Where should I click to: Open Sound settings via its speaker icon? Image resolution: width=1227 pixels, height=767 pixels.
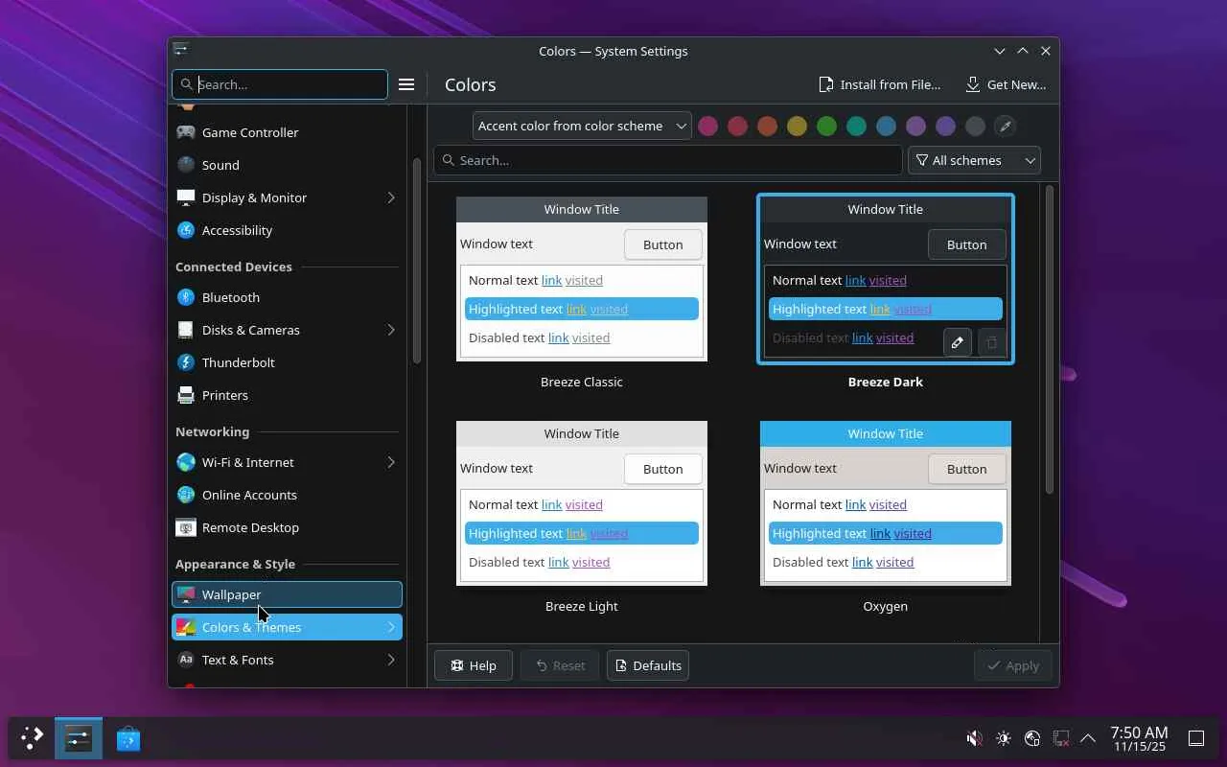point(186,165)
